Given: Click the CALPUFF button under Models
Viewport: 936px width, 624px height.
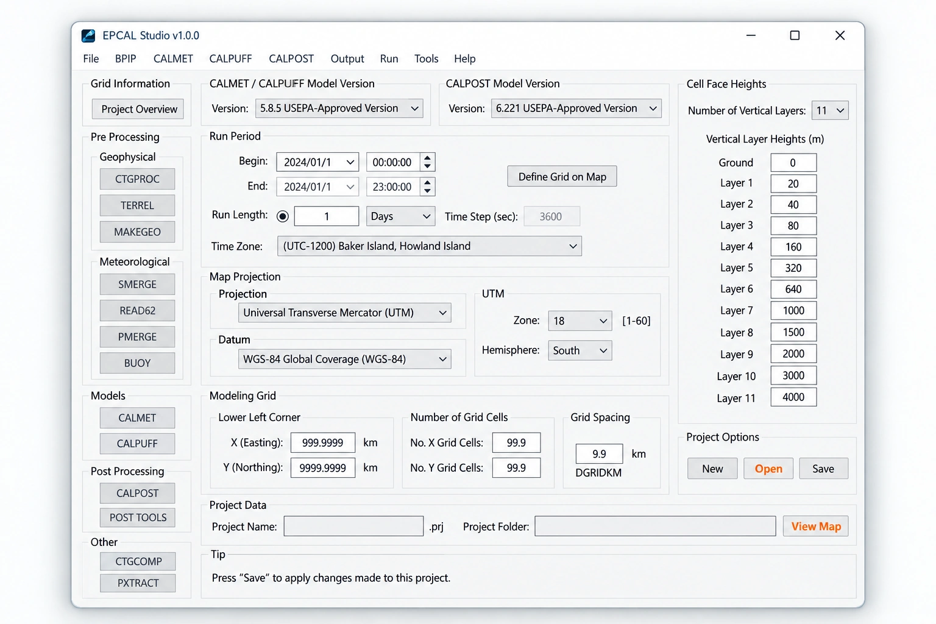Looking at the screenshot, I should coord(137,444).
